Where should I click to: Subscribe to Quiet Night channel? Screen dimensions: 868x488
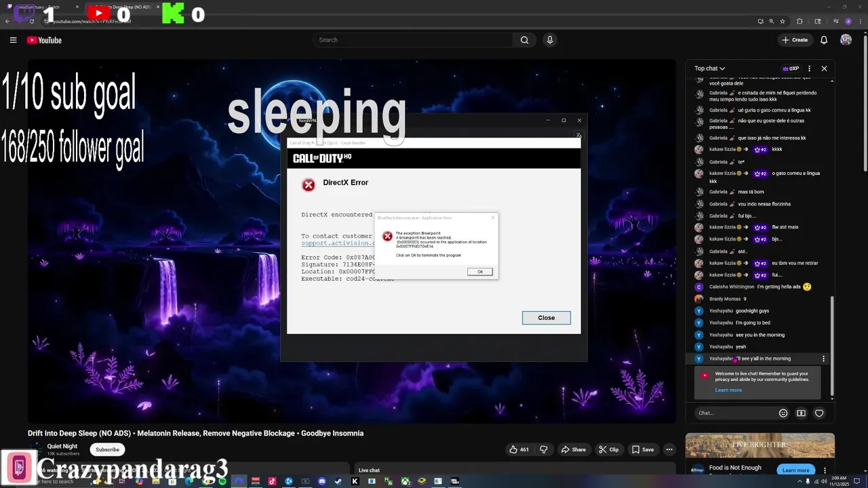point(107,449)
